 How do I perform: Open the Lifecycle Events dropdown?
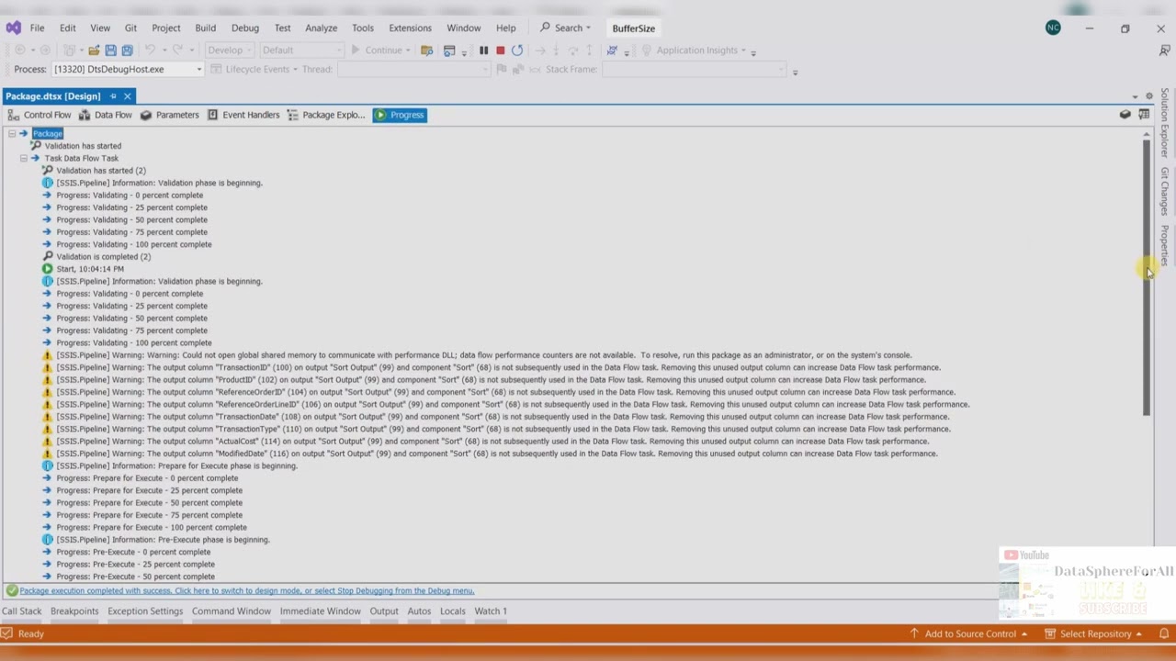click(254, 69)
